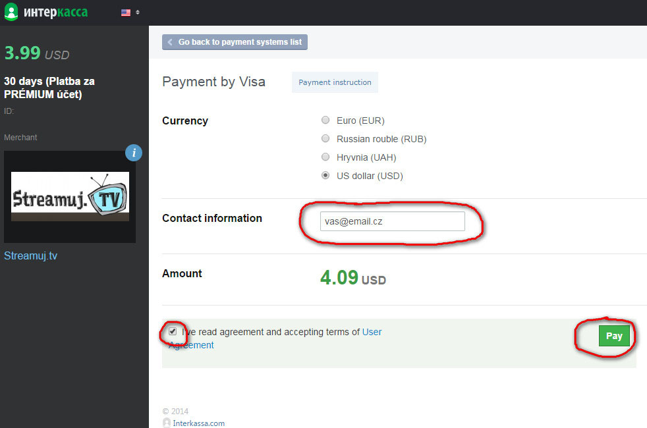Select Euro (EUR) currency
This screenshot has height=428, width=647.
click(x=325, y=120)
